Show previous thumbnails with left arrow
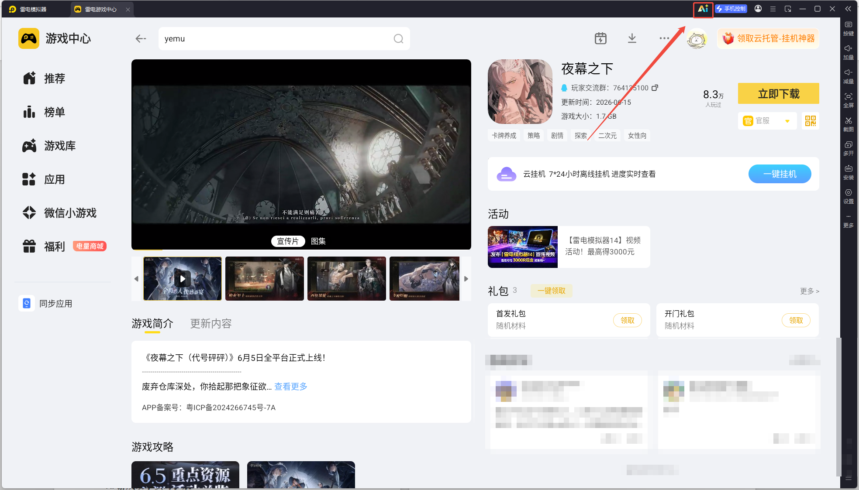Viewport: 859px width, 490px height. 136,278
